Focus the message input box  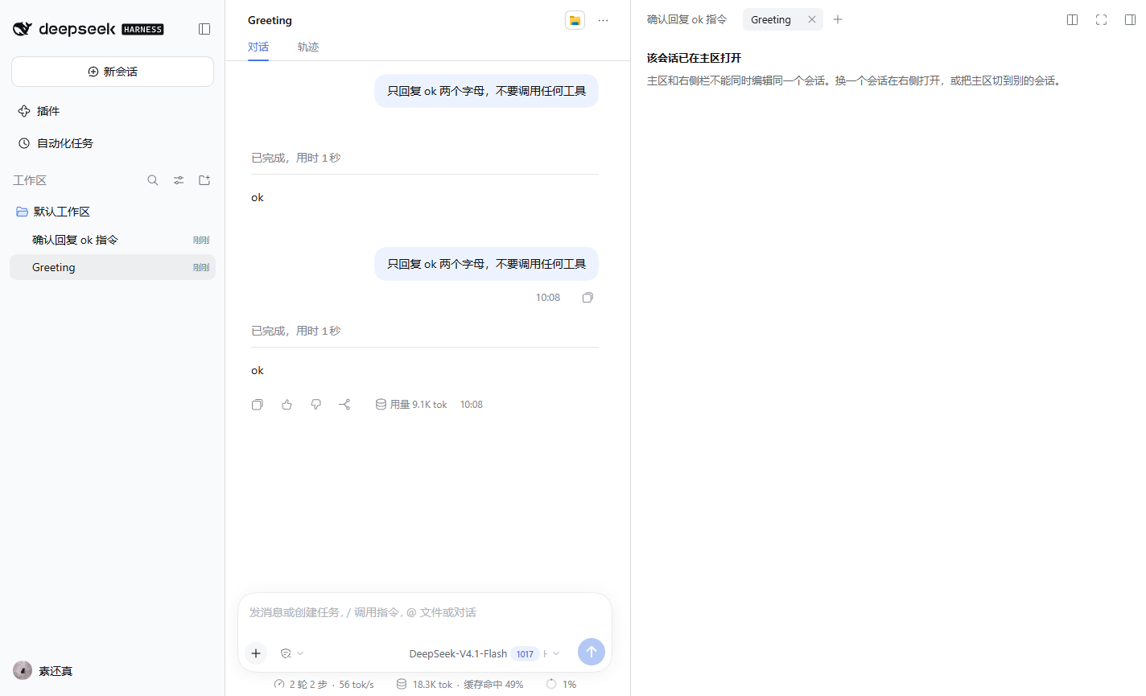coord(425,612)
